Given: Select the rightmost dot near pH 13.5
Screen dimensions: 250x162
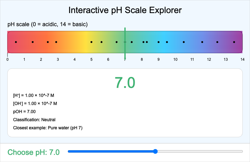Looking at the screenshot, I should tap(234, 42).
